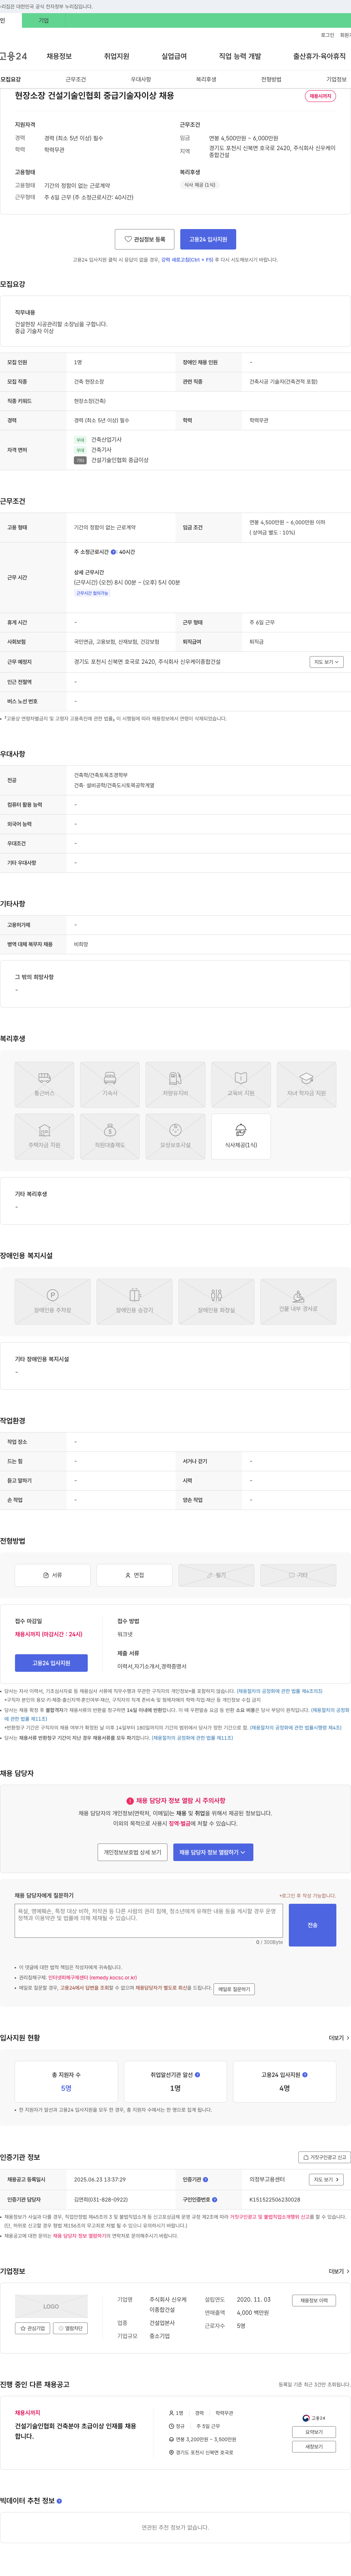Click info icon beside 인증기관
Viewport: 351px width, 2576px height.
[x=206, y=2179]
